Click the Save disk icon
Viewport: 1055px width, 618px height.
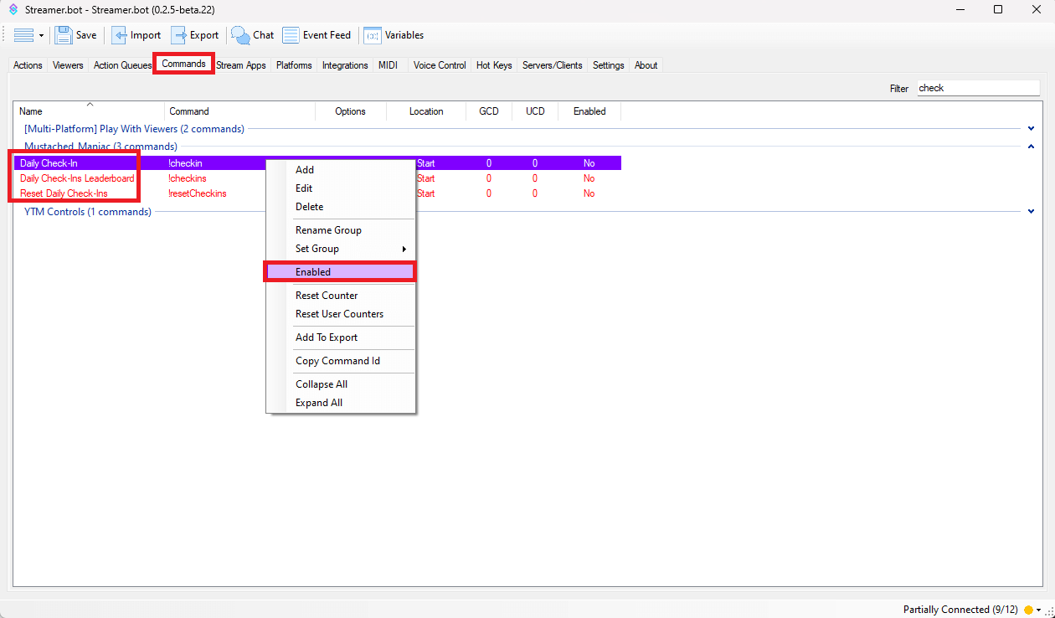click(64, 35)
